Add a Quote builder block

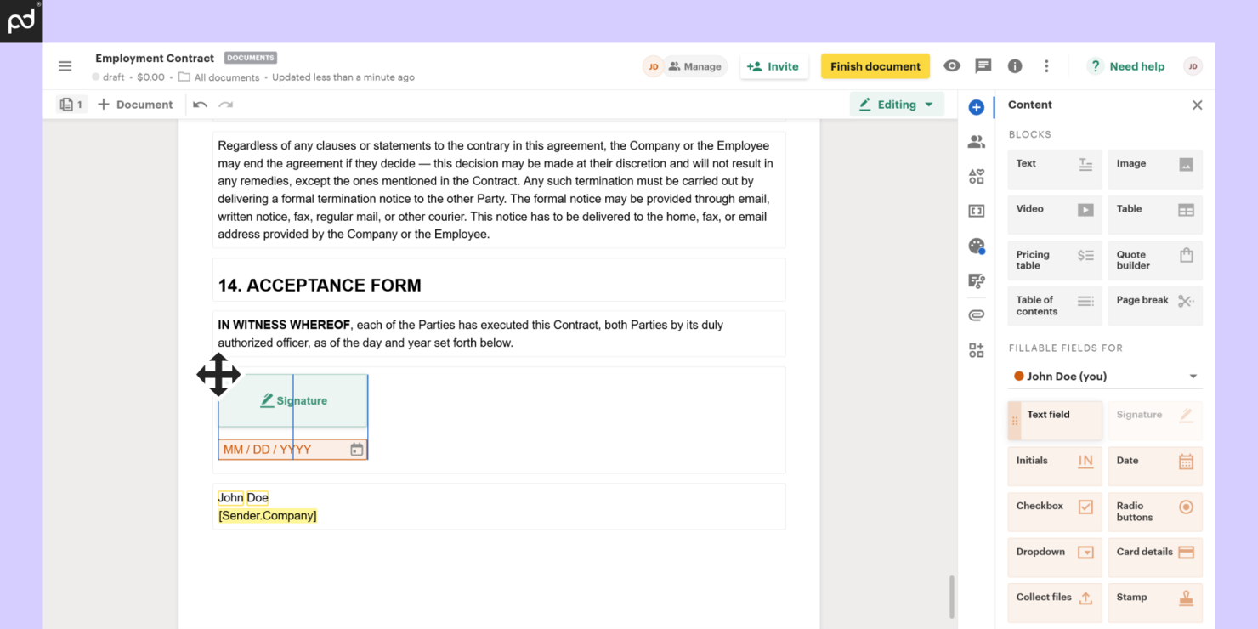[x=1155, y=260]
